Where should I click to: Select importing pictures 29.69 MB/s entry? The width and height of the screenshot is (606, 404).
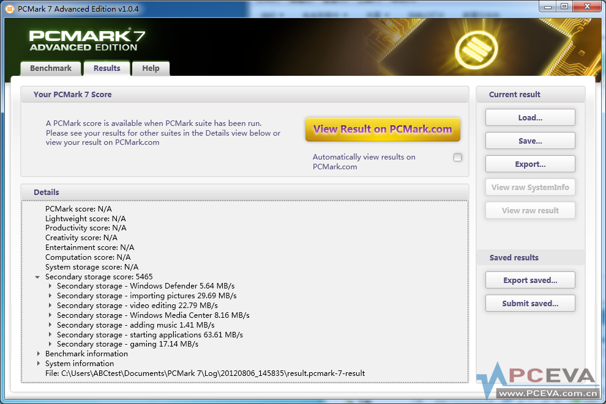point(146,296)
